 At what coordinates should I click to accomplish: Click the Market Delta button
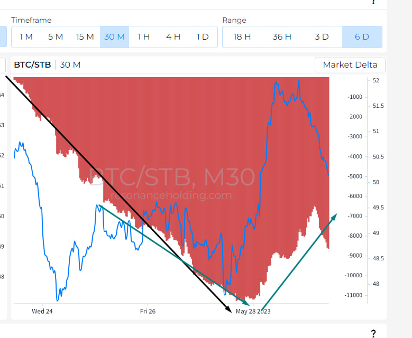click(350, 65)
